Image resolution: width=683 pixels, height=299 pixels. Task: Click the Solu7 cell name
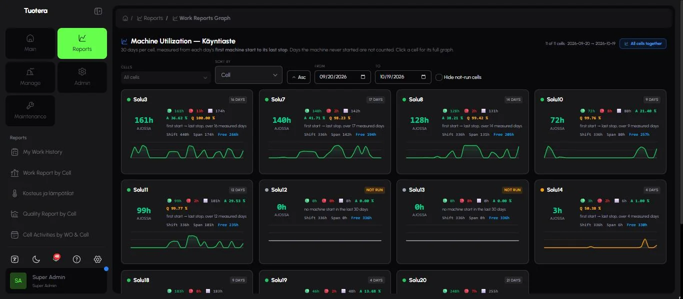coord(278,99)
